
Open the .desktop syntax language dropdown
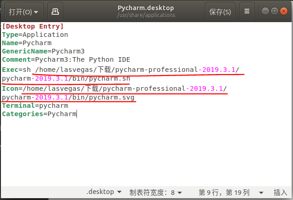pos(104,192)
